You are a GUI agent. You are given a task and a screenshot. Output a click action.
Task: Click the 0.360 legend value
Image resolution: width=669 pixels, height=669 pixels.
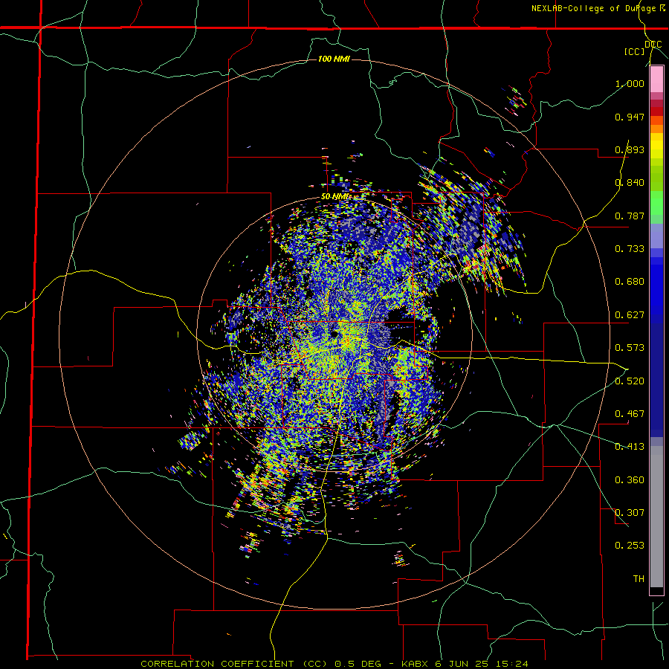[x=630, y=480]
